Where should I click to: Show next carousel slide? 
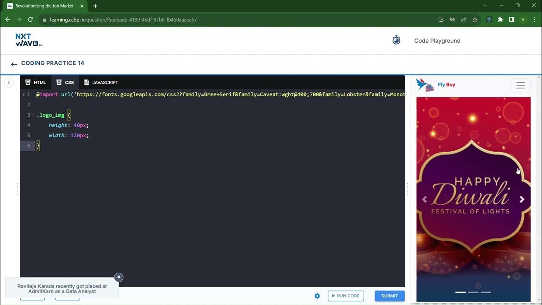522,199
